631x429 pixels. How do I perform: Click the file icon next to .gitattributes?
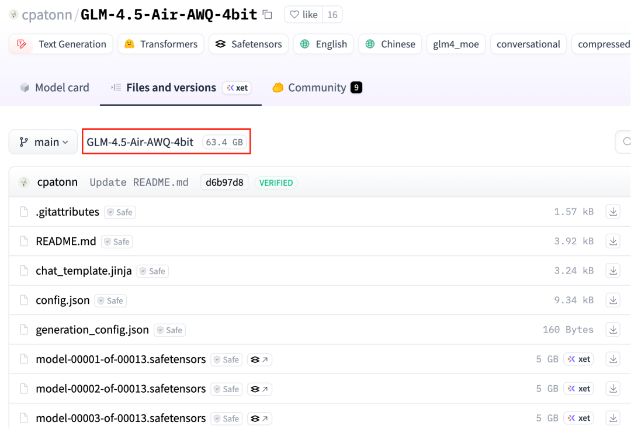(23, 212)
